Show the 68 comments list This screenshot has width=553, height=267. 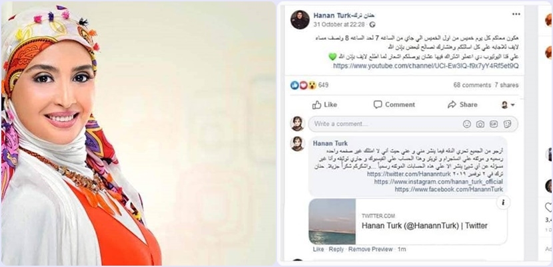(472, 85)
